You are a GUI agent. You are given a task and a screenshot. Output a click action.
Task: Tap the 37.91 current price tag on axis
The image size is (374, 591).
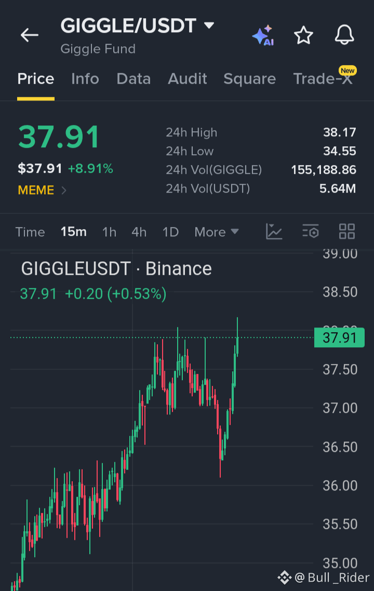pyautogui.click(x=339, y=337)
